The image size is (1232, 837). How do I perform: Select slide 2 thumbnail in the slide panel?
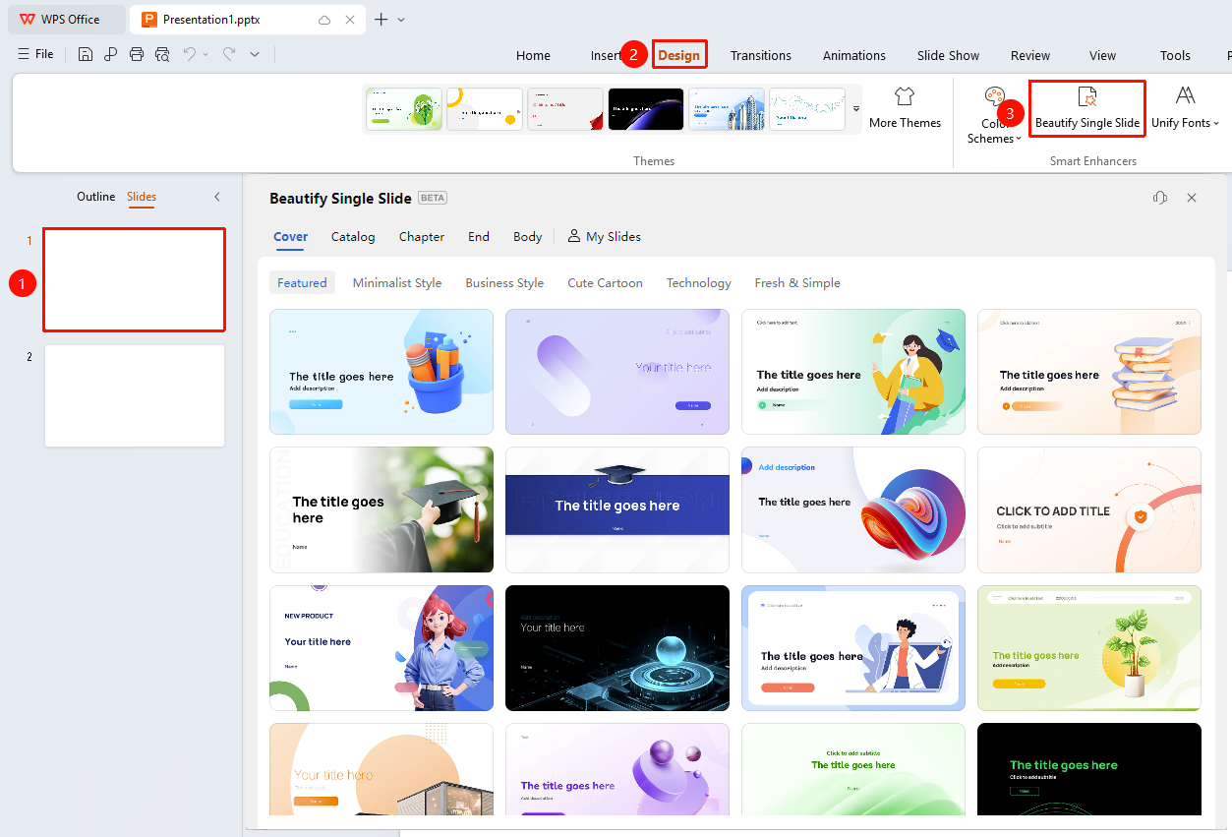(x=135, y=395)
